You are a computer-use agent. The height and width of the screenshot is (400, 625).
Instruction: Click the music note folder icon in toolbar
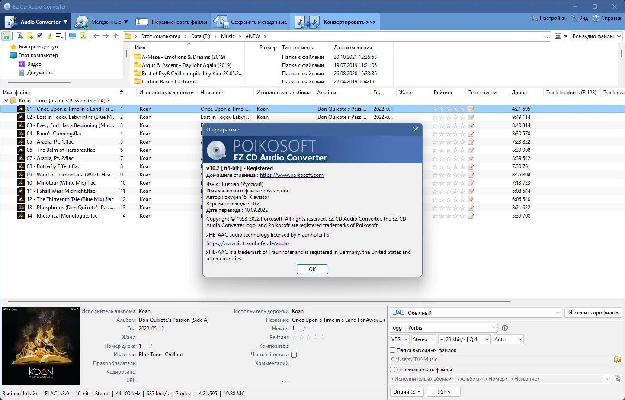click(x=83, y=36)
